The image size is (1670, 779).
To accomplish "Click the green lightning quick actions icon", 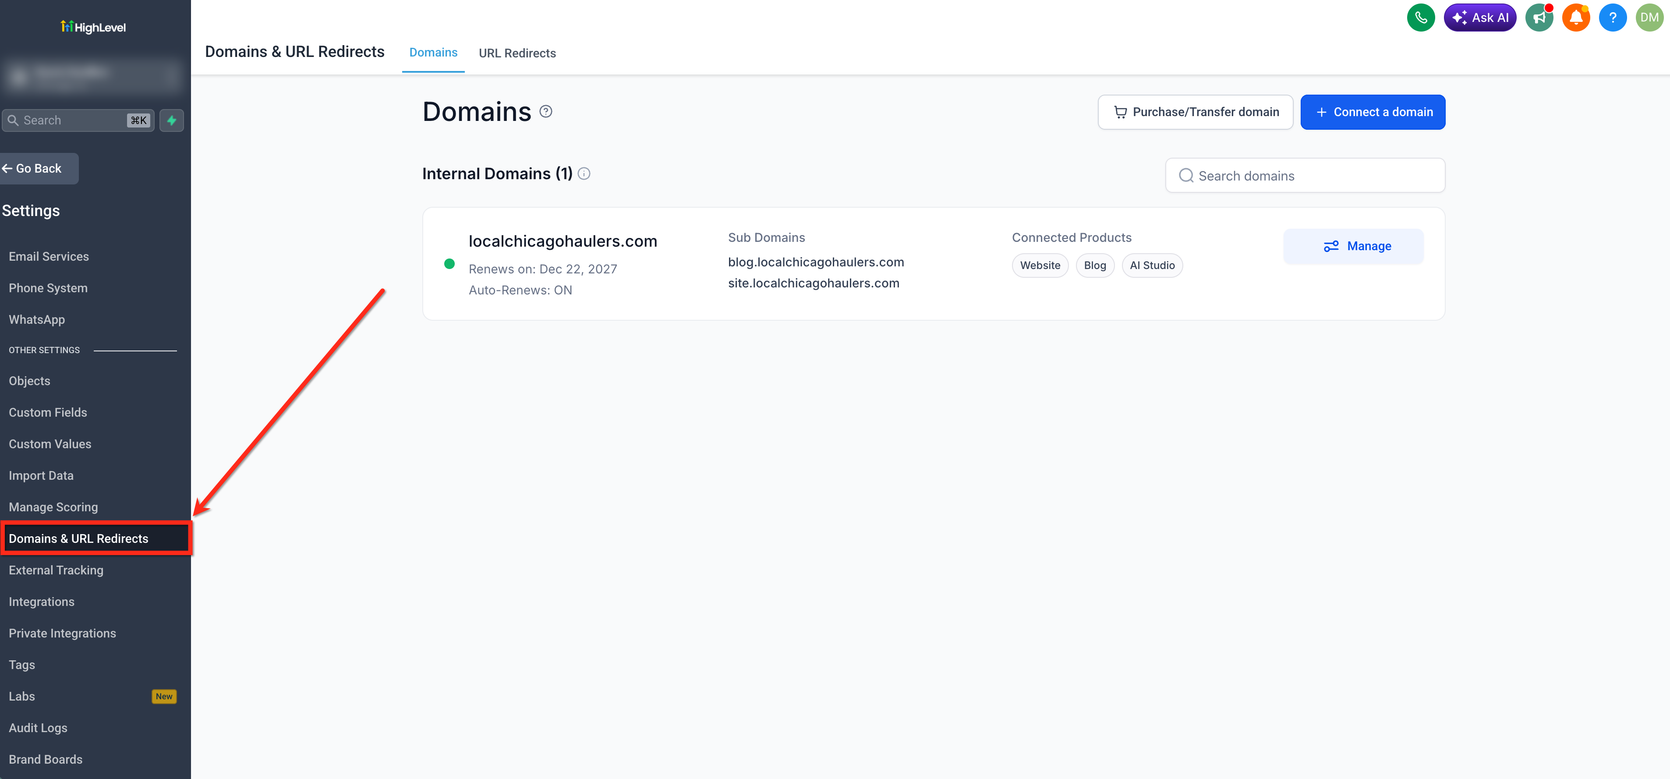I will (172, 120).
